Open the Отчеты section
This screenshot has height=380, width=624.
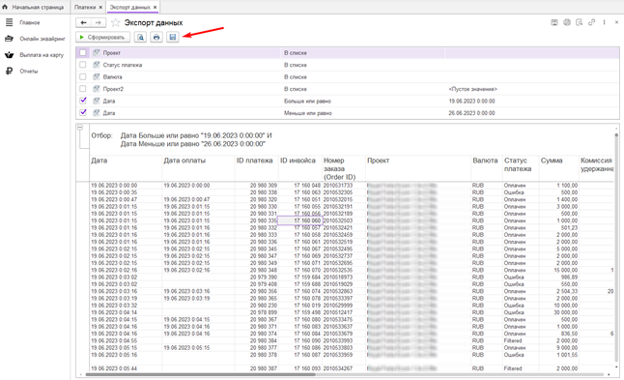point(29,71)
